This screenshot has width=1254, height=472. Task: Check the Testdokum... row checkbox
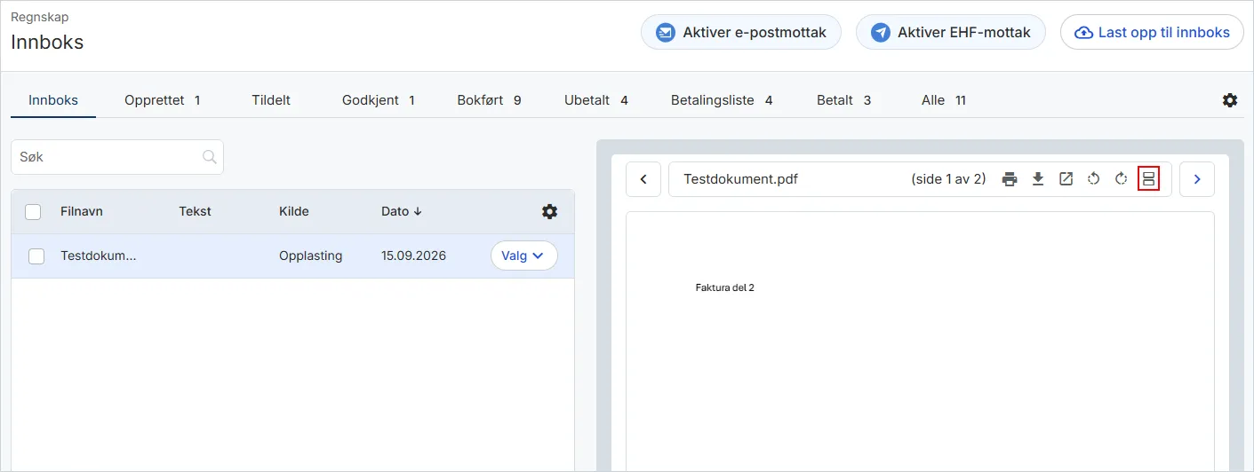coord(36,256)
